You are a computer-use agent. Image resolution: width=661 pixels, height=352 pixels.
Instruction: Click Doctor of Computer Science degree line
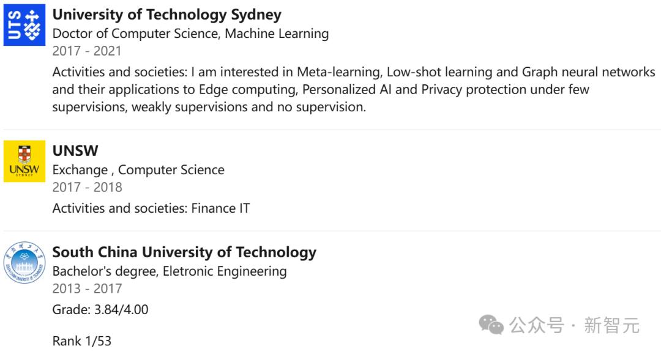coord(190,34)
